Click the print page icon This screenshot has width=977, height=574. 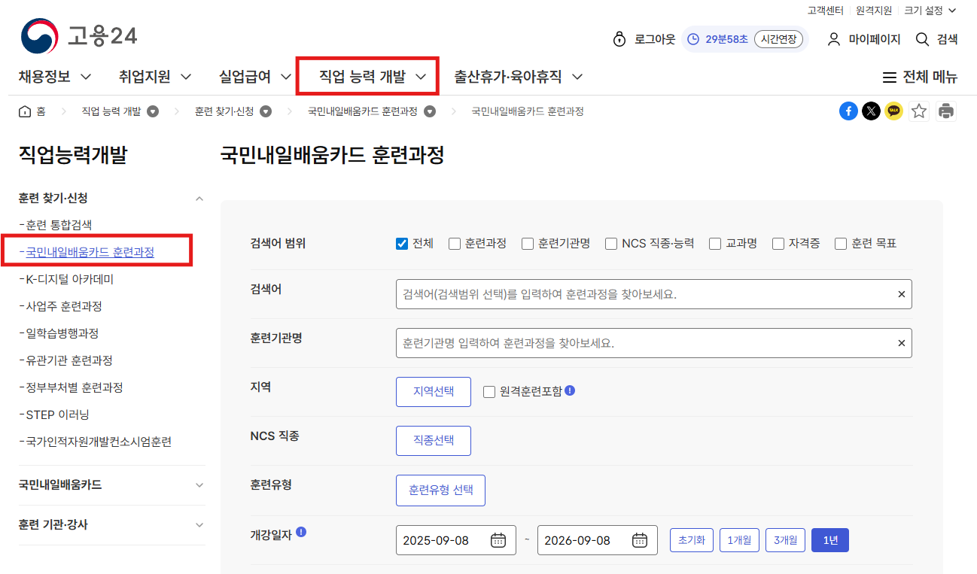[946, 111]
